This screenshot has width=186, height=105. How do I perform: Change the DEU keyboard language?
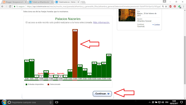pos(167,102)
